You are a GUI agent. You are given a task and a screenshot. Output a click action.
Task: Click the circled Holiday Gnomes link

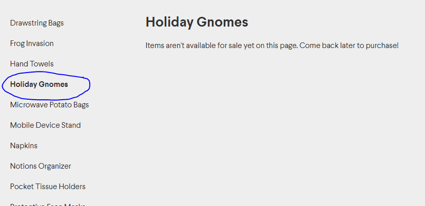(39, 84)
